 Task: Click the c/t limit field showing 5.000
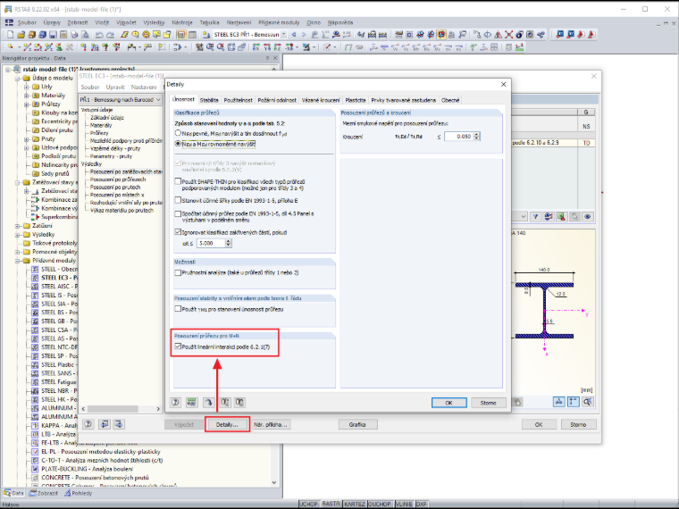[211, 243]
